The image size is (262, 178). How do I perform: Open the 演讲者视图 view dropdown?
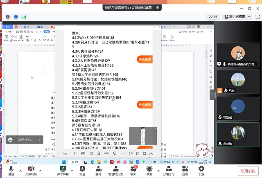(x=237, y=17)
